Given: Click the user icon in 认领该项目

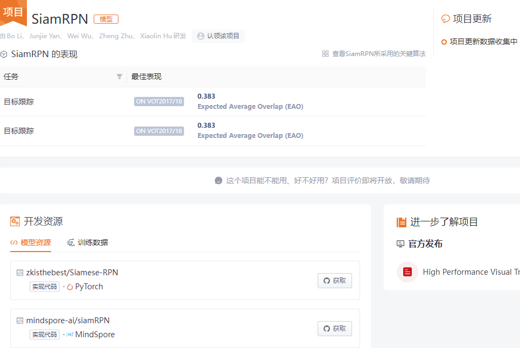Looking at the screenshot, I should (x=201, y=36).
